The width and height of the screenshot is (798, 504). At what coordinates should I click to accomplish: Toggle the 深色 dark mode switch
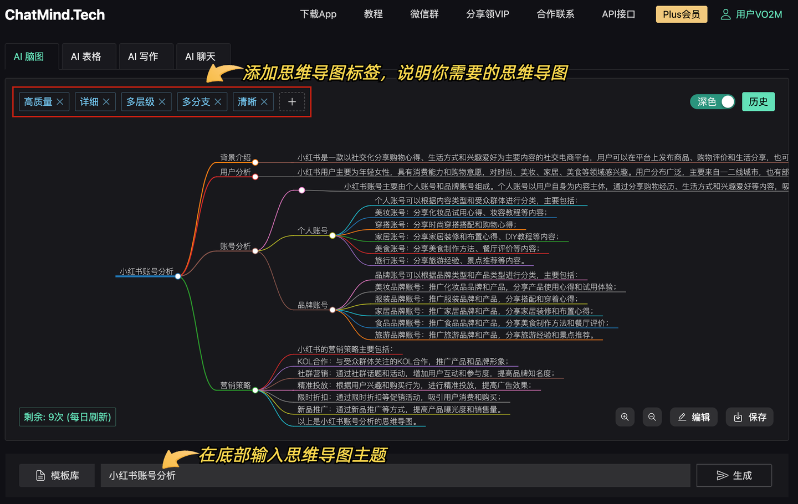pos(713,102)
